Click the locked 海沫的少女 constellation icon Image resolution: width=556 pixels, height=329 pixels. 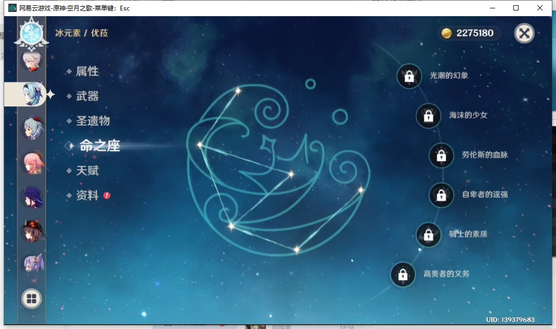pyautogui.click(x=428, y=116)
